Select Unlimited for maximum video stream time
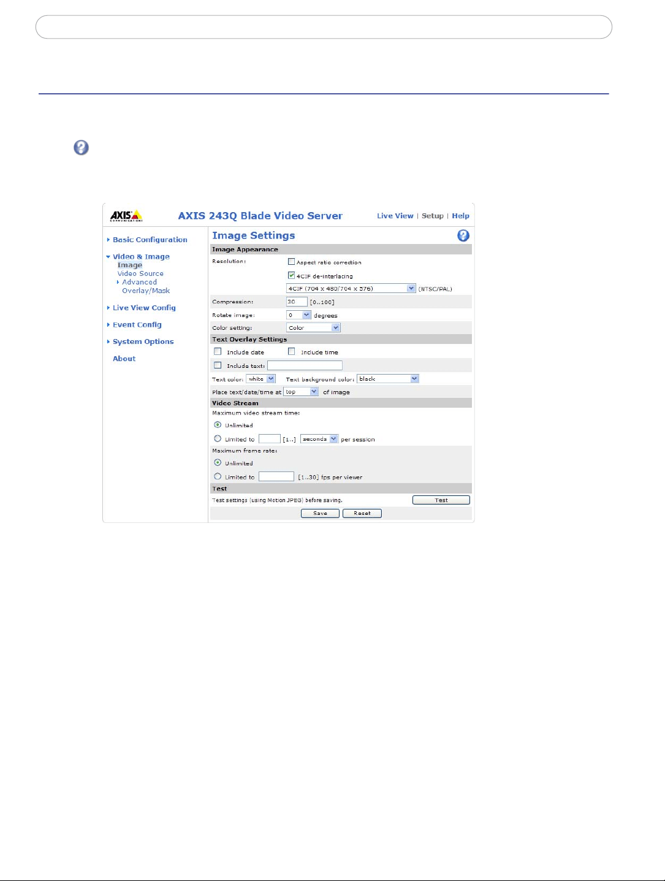Viewport: 665px width, 881px height. click(218, 424)
